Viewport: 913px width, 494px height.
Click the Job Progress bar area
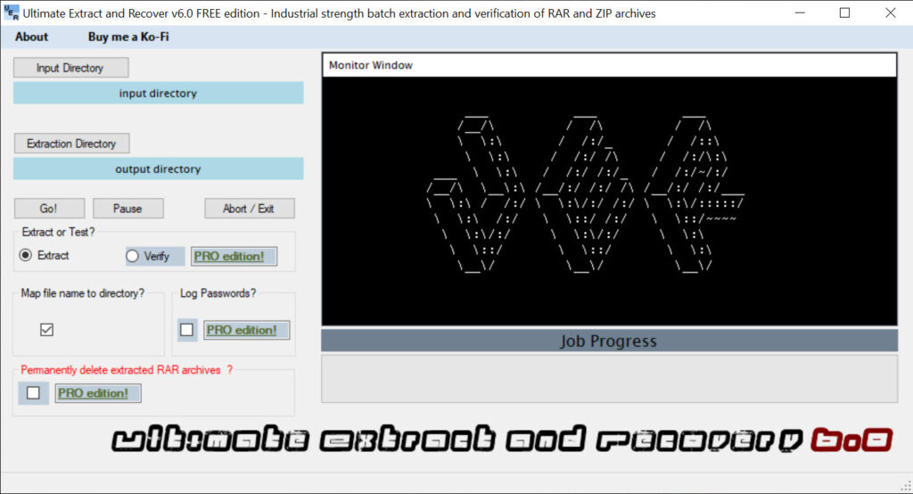coord(610,379)
